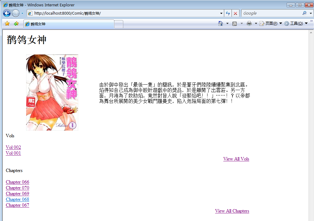Follow the View All Chapters link

(x=232, y=211)
